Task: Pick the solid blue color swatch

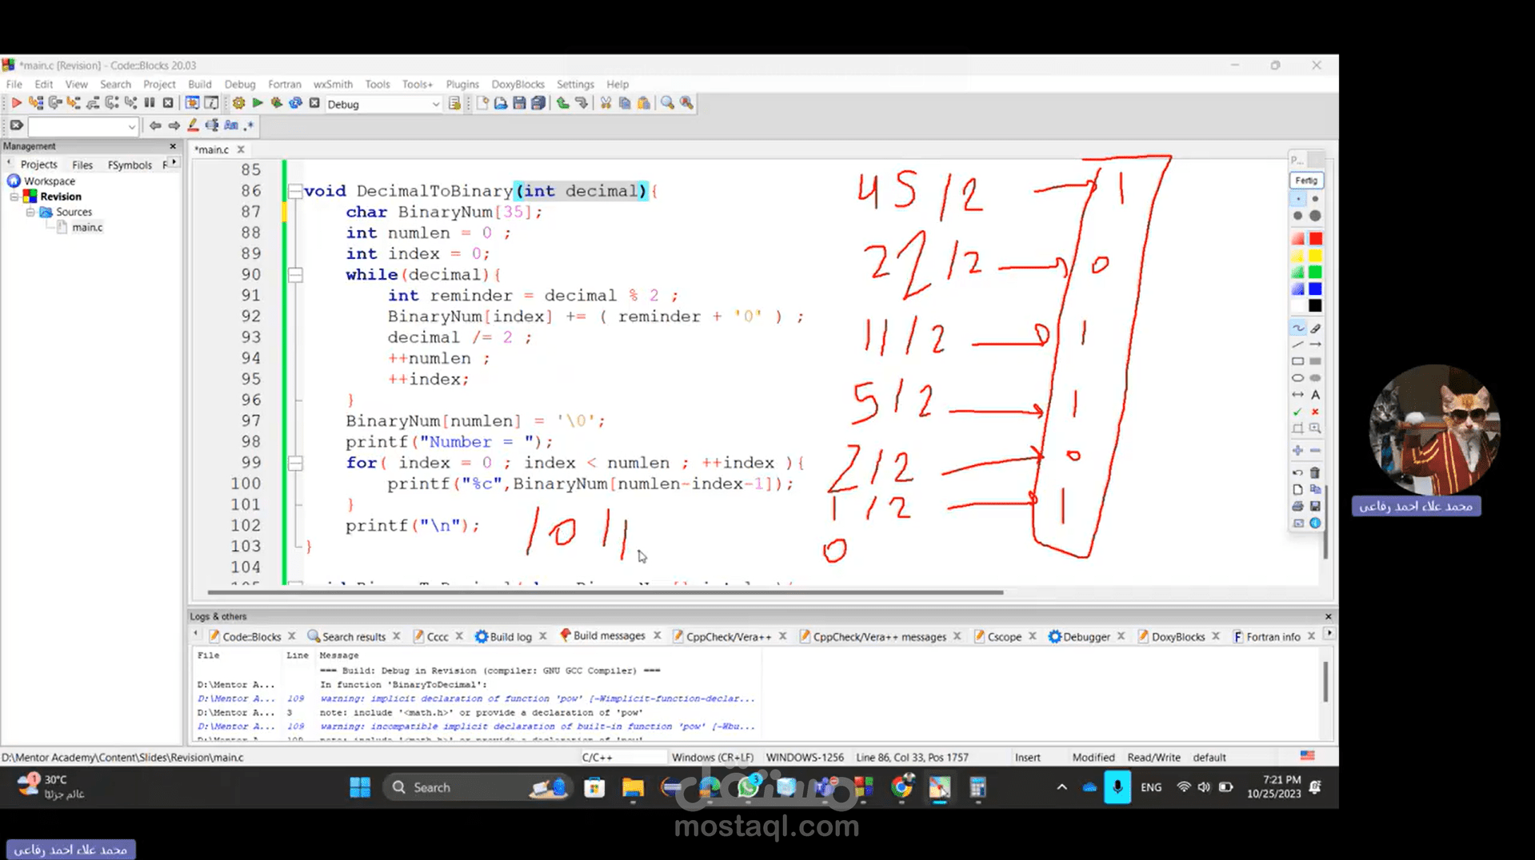Action: click(1315, 289)
